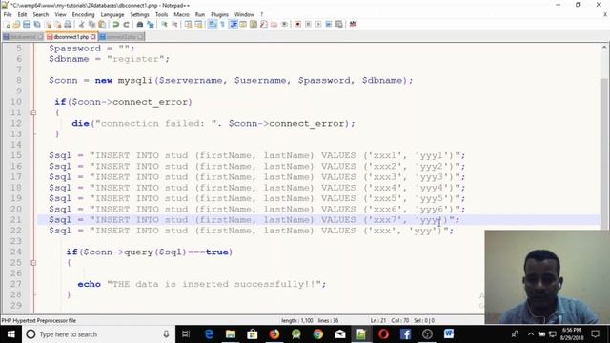
Task: Open Microsoft Word from the taskbar
Action: [449, 334]
